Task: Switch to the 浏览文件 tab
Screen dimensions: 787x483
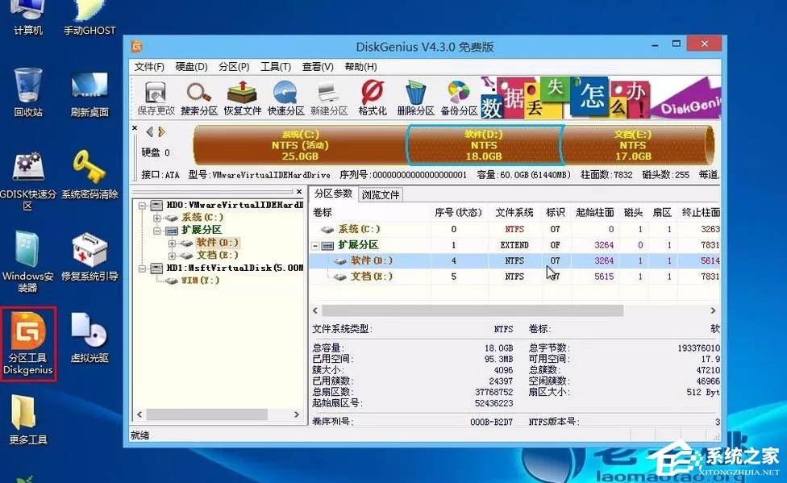Action: (x=381, y=195)
